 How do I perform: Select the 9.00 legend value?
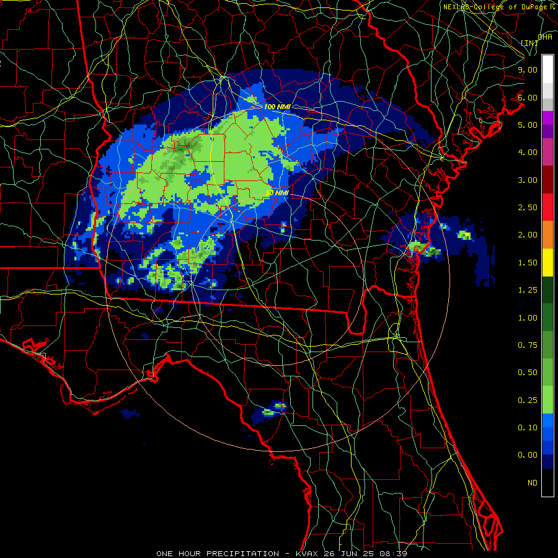pos(528,69)
